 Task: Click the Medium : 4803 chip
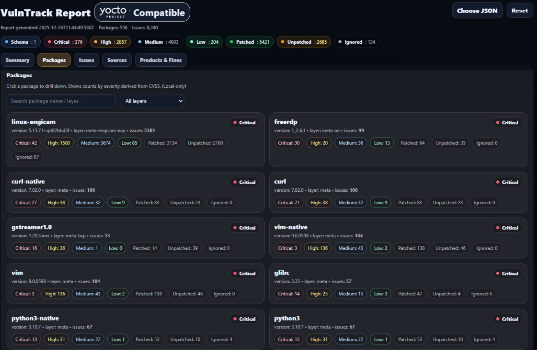point(158,42)
